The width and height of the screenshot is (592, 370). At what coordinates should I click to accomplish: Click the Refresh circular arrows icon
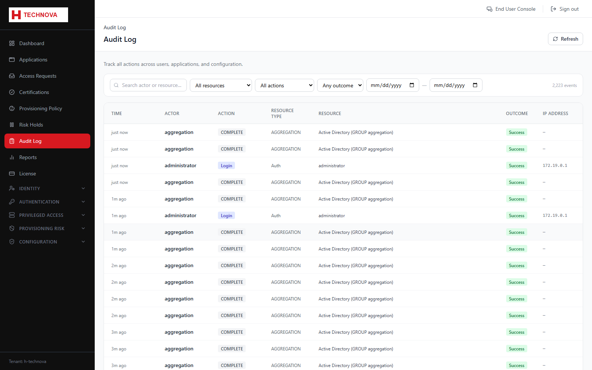[x=555, y=39]
